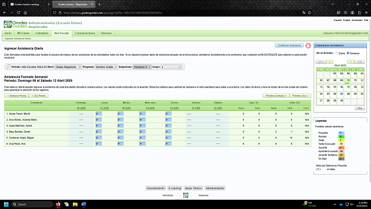This screenshot has height=209, width=371.
Task: Click the browser address bar URL
Action: (112, 13)
